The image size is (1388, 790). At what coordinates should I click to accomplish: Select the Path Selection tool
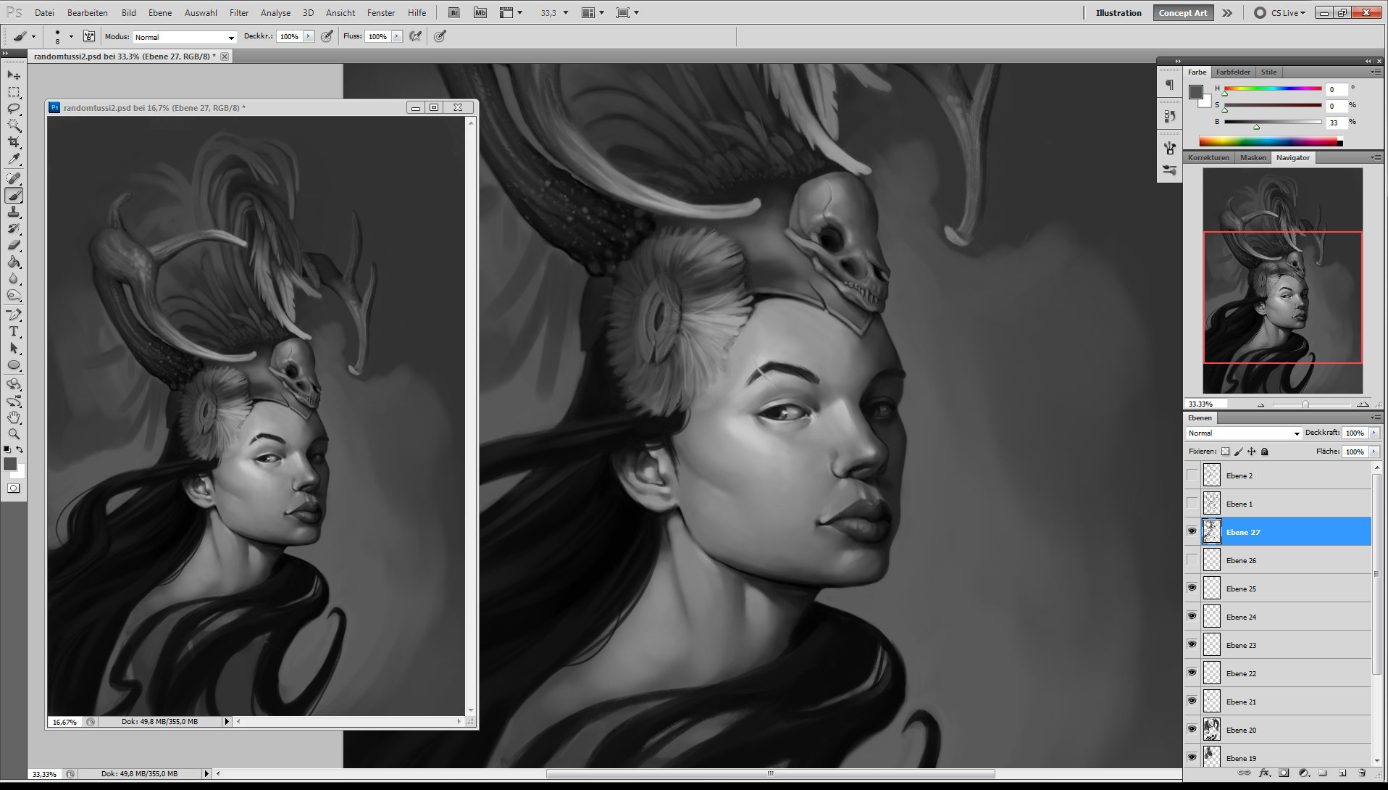[x=14, y=348]
